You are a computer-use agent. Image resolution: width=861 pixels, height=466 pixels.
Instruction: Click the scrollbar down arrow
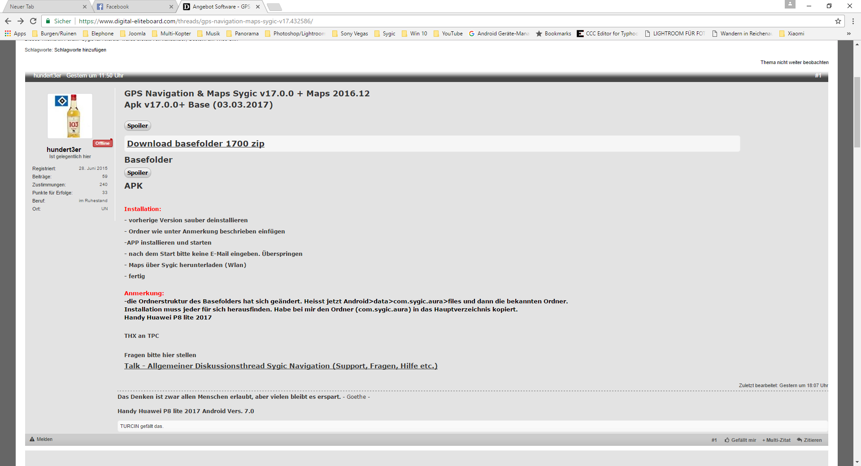(857, 462)
